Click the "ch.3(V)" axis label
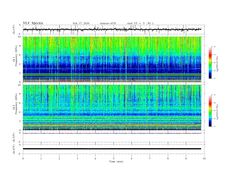 14,138
